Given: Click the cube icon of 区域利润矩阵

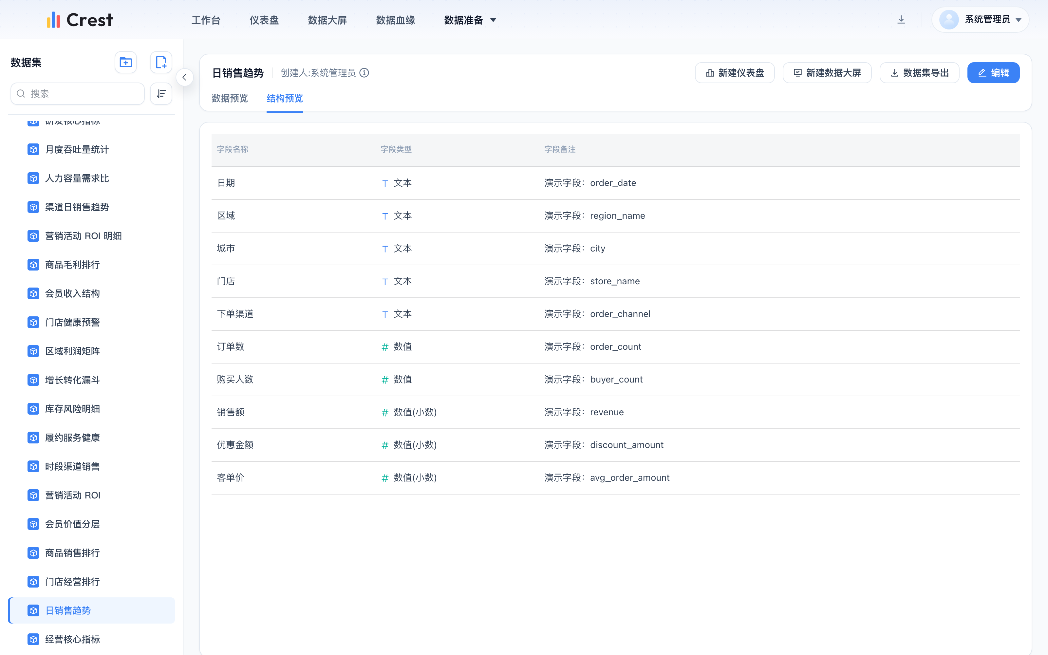Looking at the screenshot, I should click(33, 351).
